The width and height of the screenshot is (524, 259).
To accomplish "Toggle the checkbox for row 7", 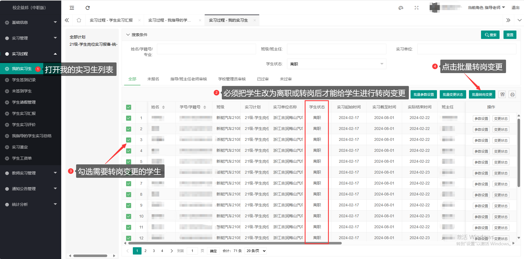I will point(129,184).
